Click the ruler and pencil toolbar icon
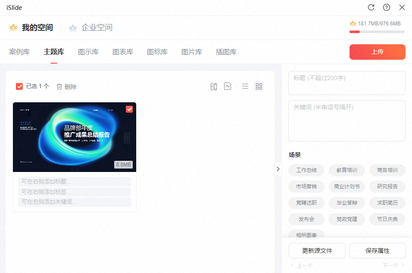The width and height of the screenshot is (412, 273). (x=214, y=86)
